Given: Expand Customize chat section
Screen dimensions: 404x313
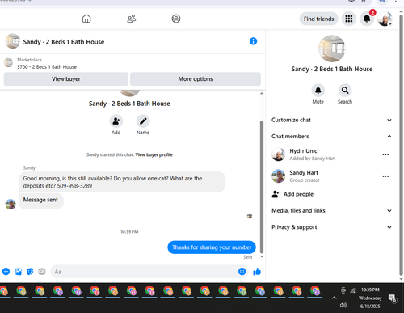Looking at the screenshot, I should (331, 120).
